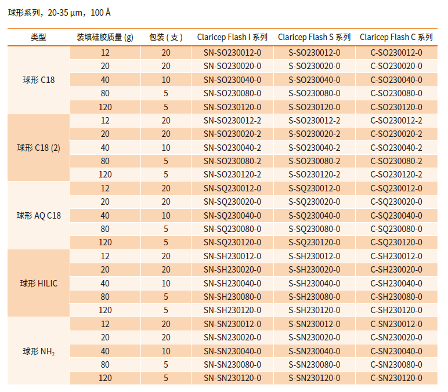The image size is (448, 392).
Task: Select the 球形 AQ C18 type cell
Action: 38,216
